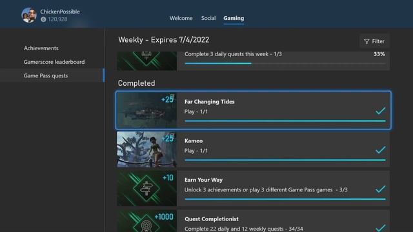Click the +25 label on Kameo
The image size is (413, 232).
point(168,139)
